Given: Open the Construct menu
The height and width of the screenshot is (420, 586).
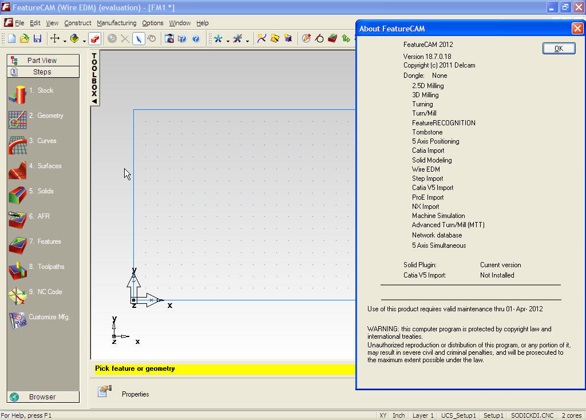Looking at the screenshot, I should point(77,23).
